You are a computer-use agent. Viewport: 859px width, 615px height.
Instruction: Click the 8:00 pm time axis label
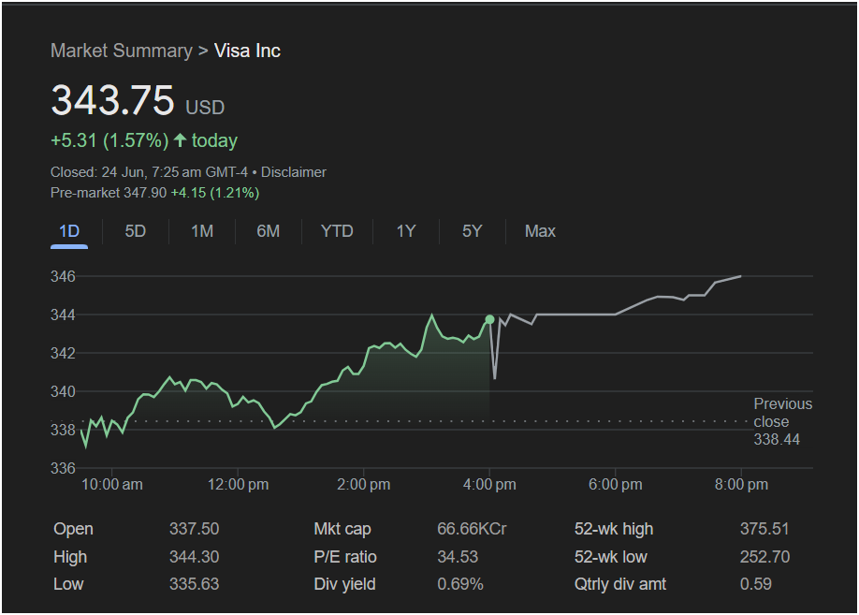pos(741,485)
